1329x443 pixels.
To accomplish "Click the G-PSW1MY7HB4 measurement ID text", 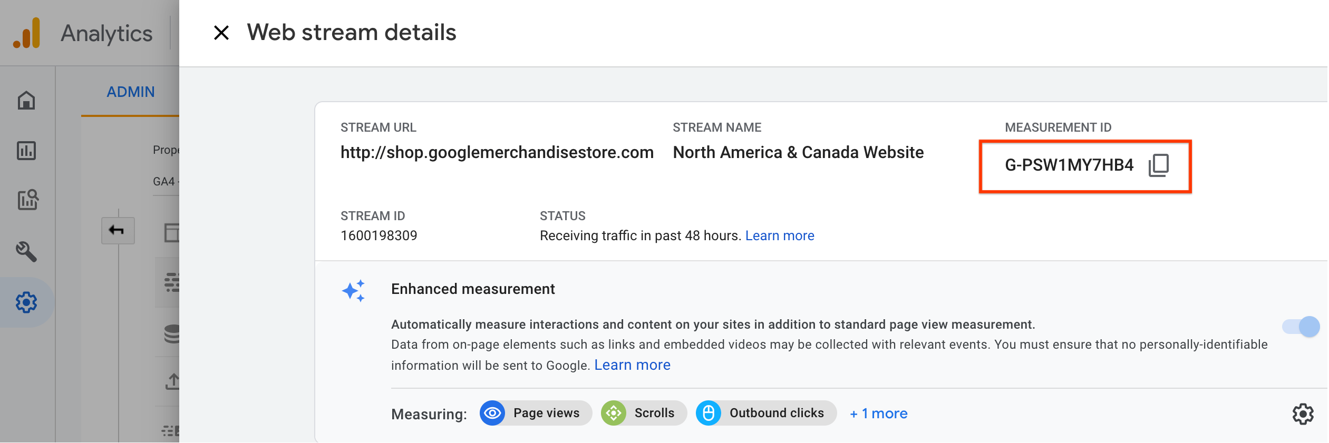I will click(x=1069, y=165).
